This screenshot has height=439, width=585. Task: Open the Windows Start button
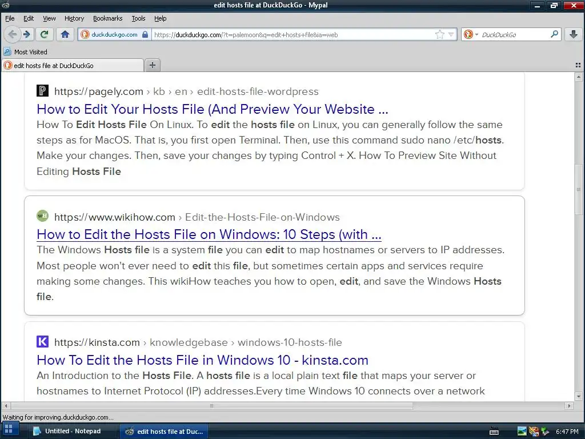[x=9, y=429]
